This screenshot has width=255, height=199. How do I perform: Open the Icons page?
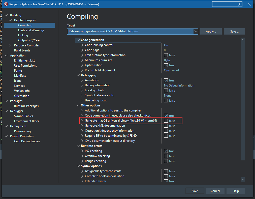click(x=18, y=81)
